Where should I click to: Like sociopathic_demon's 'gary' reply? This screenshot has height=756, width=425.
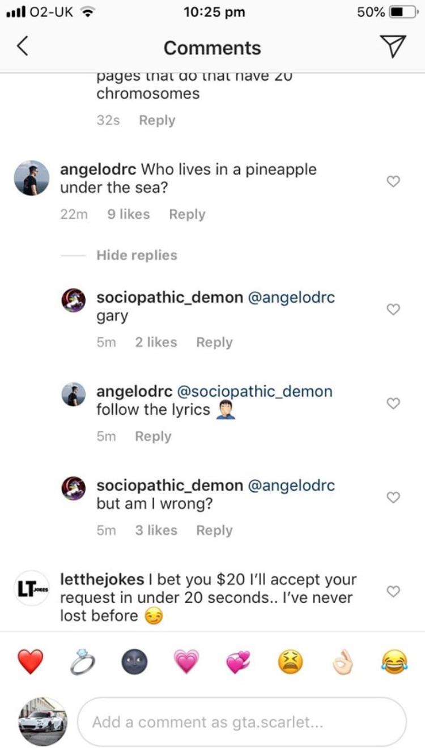pyautogui.click(x=393, y=309)
